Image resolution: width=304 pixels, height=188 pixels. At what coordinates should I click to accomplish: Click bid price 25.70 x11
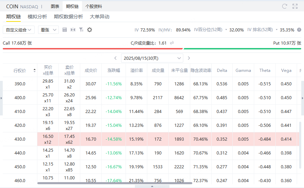[48, 98]
